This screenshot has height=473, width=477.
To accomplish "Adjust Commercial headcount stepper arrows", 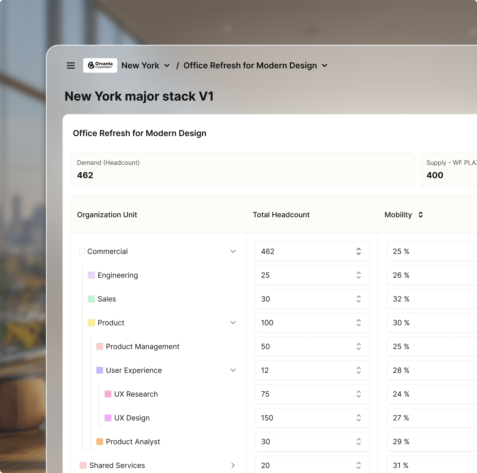I will point(359,252).
